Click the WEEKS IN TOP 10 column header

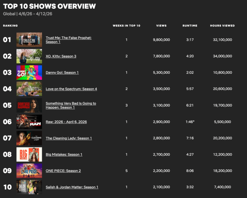pyautogui.click(x=126, y=25)
